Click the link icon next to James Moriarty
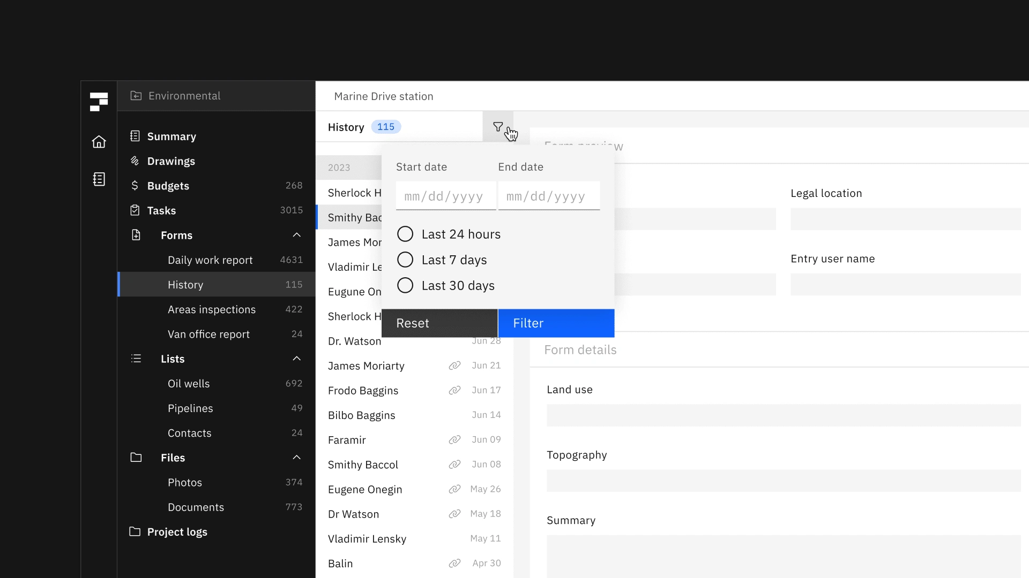 (x=454, y=366)
